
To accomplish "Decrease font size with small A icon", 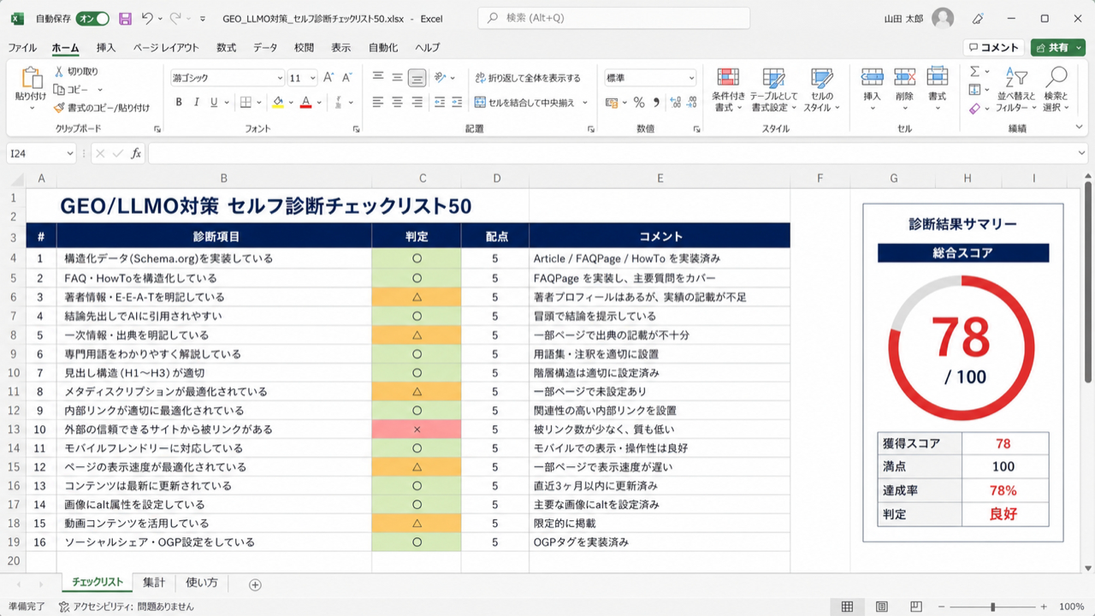I will pyautogui.click(x=346, y=77).
